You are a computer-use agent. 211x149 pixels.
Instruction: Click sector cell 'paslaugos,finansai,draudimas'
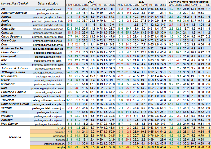pos(48,100)
